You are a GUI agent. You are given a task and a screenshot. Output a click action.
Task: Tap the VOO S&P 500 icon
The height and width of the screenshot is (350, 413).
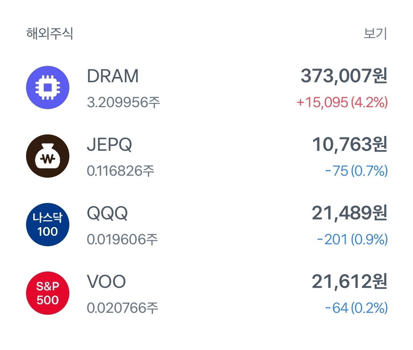tap(48, 293)
